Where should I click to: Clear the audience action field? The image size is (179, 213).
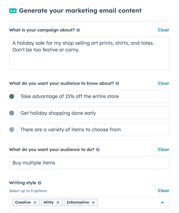click(164, 149)
